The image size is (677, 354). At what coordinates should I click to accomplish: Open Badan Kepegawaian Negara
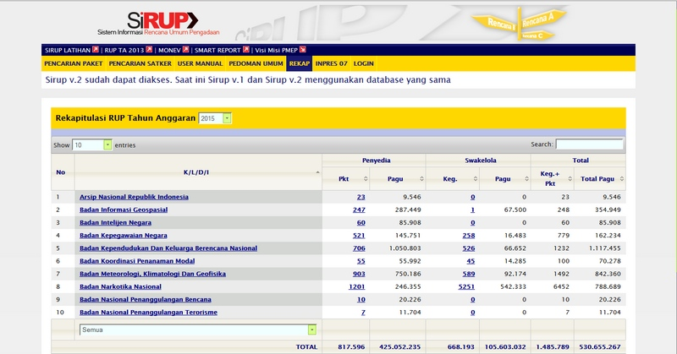tap(123, 236)
